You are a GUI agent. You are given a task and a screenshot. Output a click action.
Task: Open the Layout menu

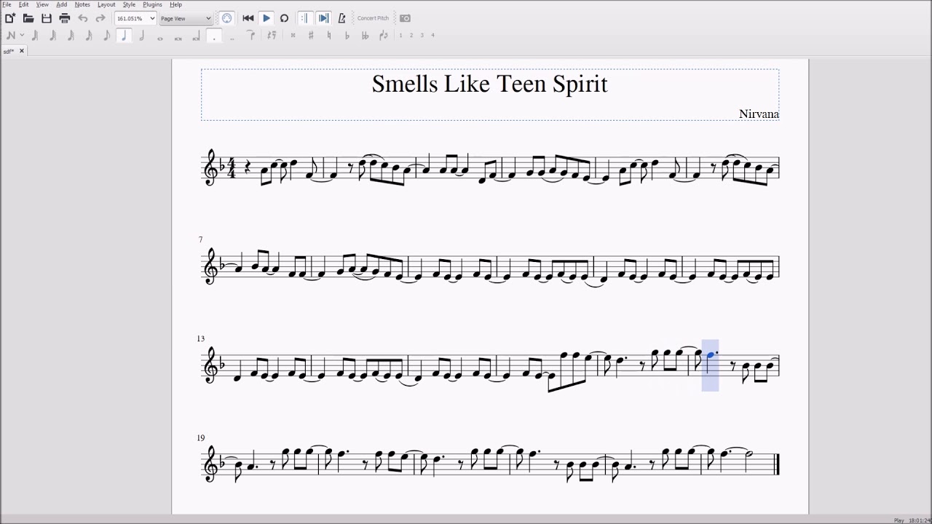tap(106, 4)
